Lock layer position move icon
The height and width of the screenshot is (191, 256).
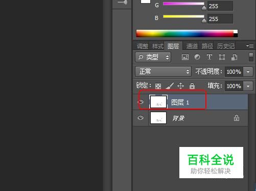point(180,86)
